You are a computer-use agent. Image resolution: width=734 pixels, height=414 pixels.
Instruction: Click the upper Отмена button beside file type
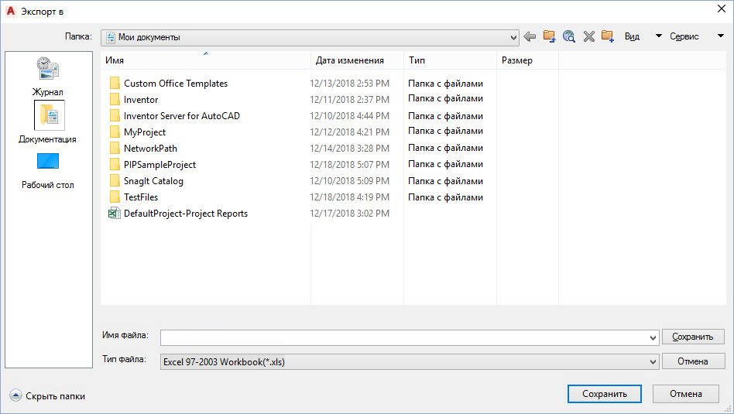click(x=693, y=361)
